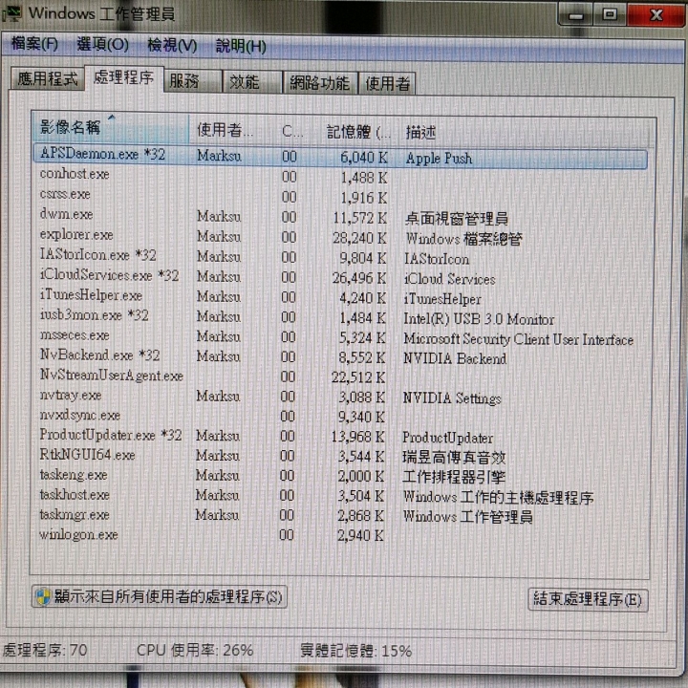Select the 處理程序 tab
The height and width of the screenshot is (688, 688).
(x=123, y=78)
